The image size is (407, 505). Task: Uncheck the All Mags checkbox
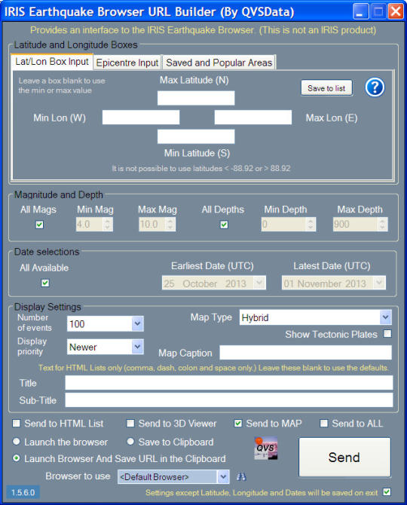tap(39, 225)
